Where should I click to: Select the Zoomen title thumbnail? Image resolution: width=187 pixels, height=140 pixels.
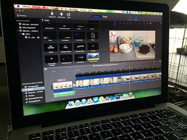coord(93,46)
